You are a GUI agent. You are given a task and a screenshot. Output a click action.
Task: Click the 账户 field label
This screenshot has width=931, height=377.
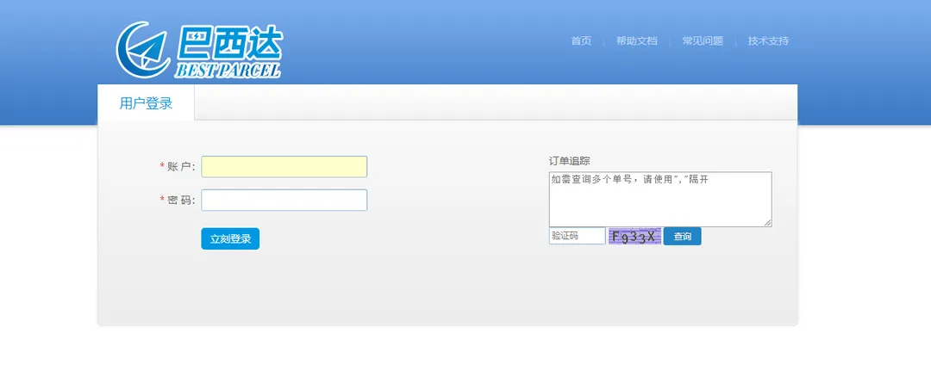(180, 167)
